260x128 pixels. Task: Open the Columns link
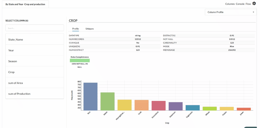[x=230, y=4]
